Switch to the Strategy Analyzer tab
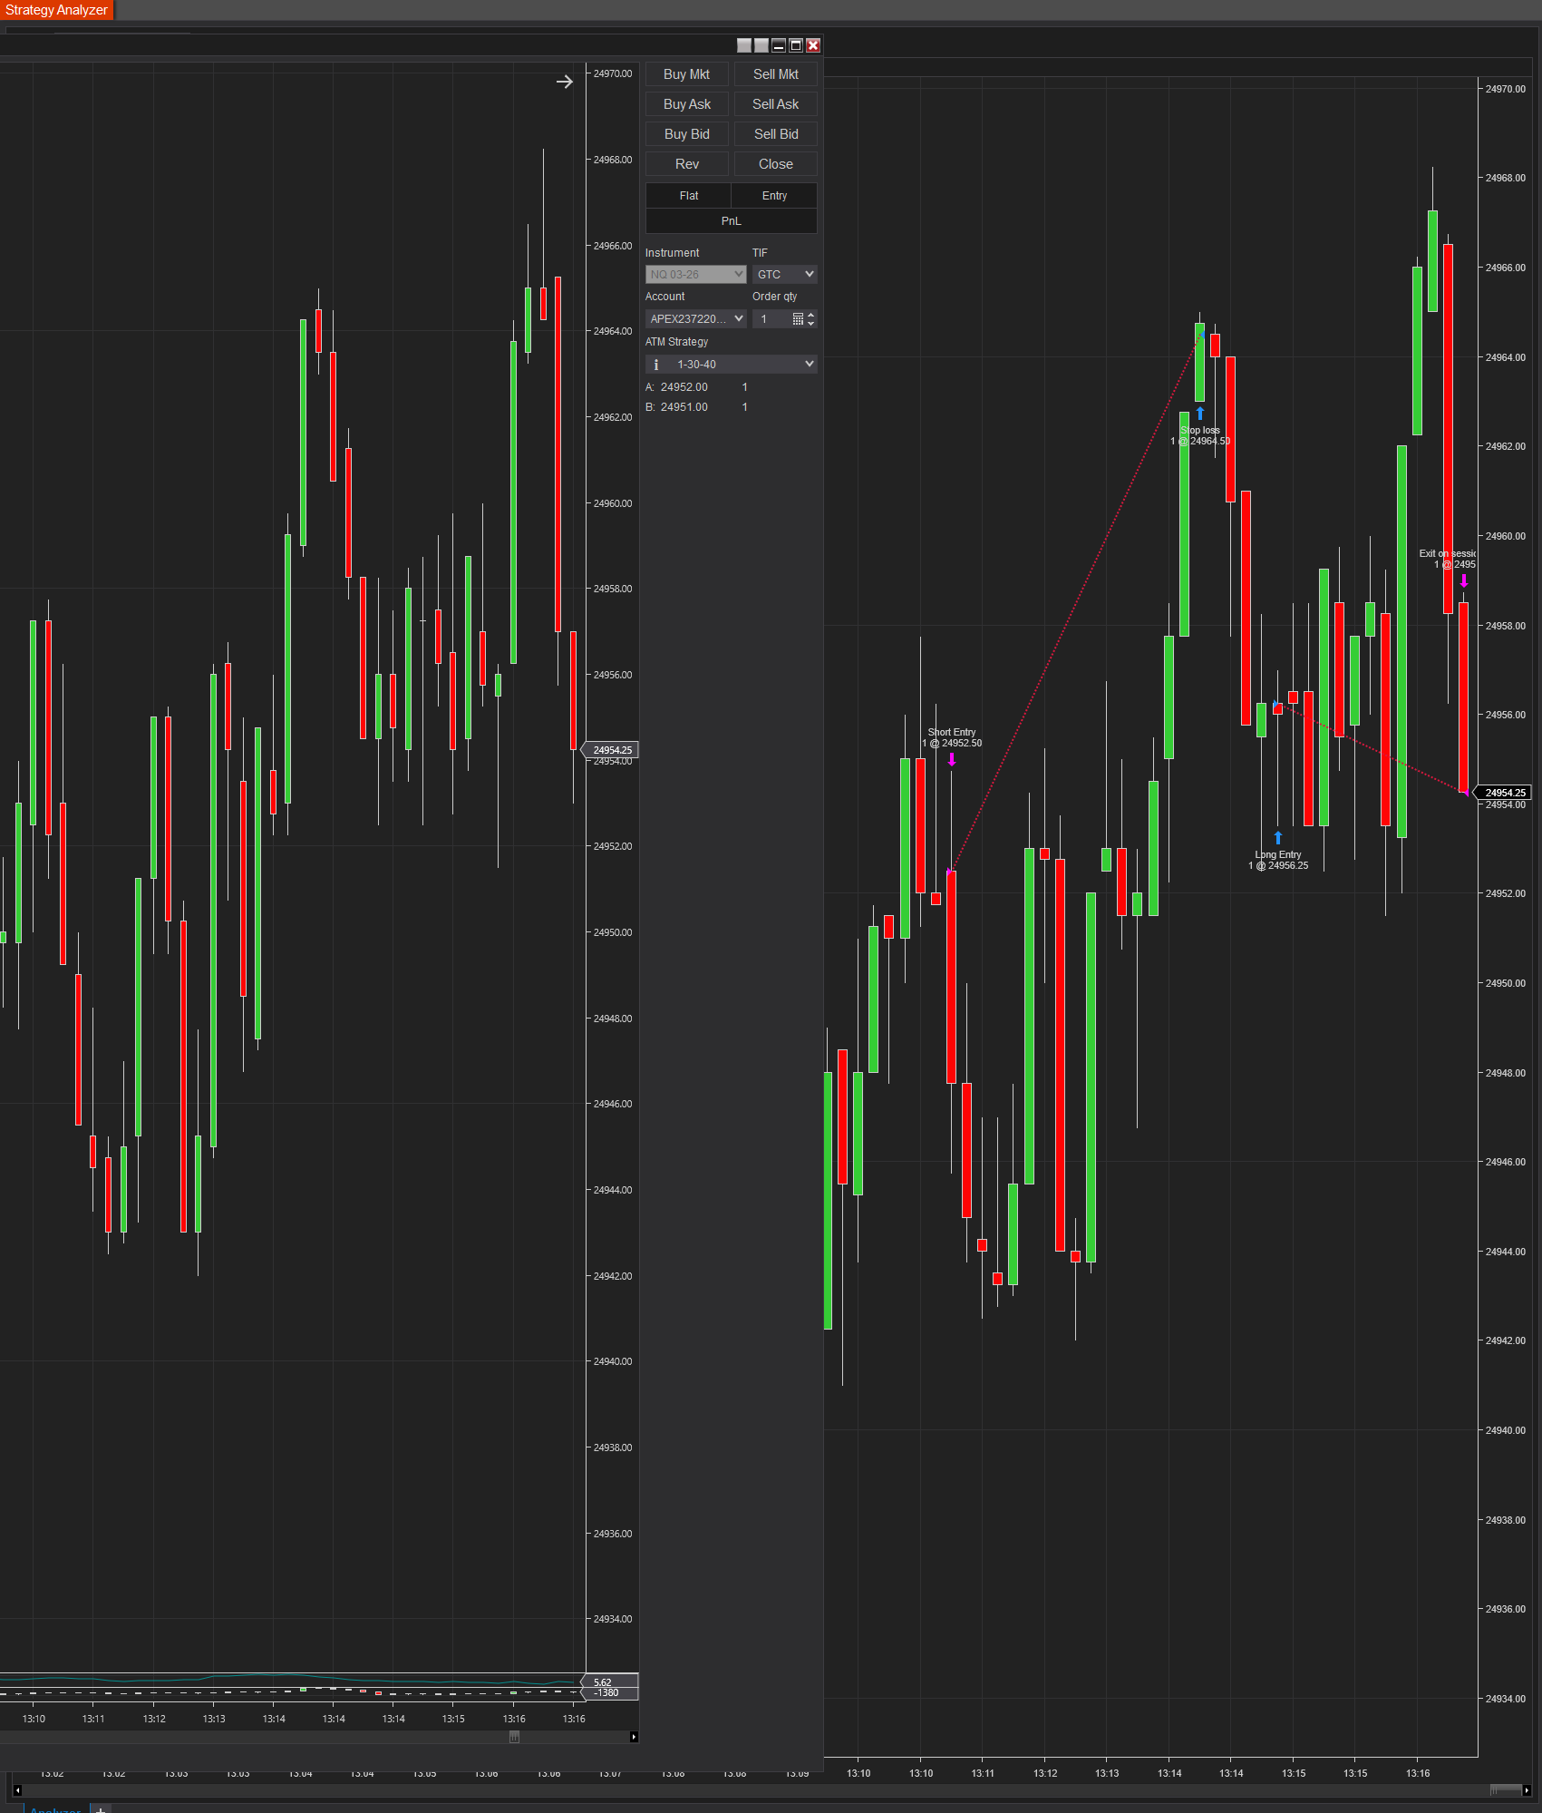Screen dimensions: 1542x1813 point(56,10)
